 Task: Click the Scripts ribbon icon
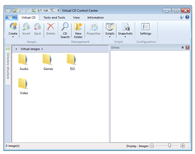tap(110, 26)
